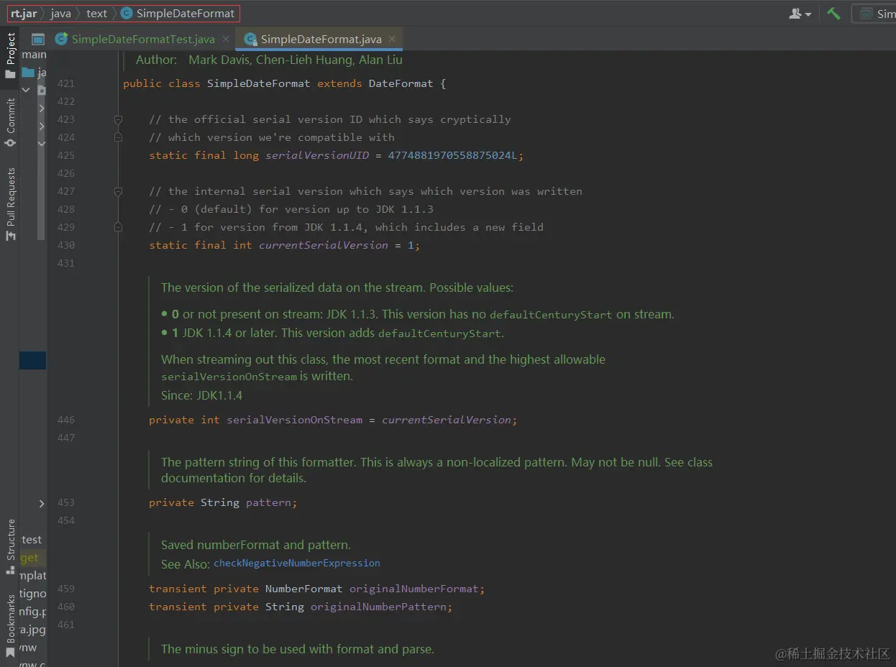Click the green Build Project hammer icon
This screenshot has width=896, height=667.
click(x=833, y=13)
